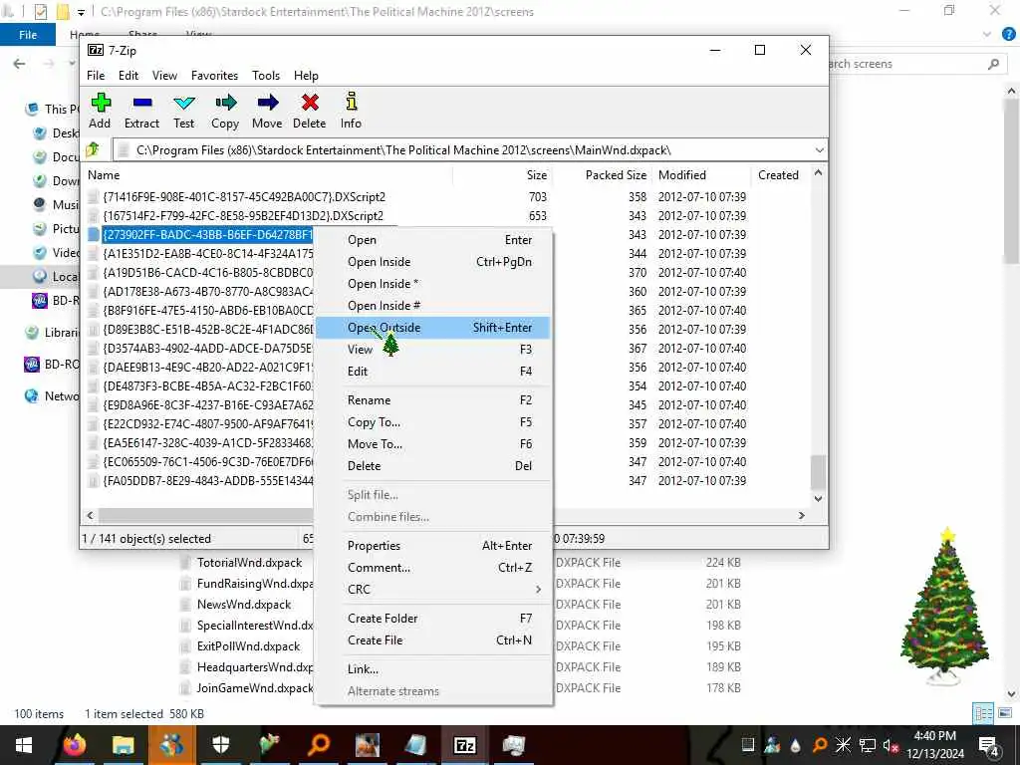
Task: Select the {167514F2-F799...}.DXScript2 file
Action: click(243, 215)
